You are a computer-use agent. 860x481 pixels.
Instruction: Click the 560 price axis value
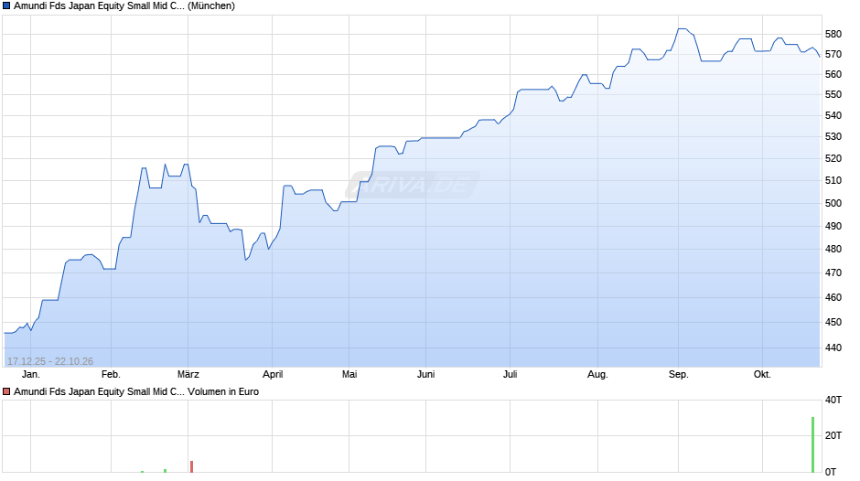click(833, 75)
